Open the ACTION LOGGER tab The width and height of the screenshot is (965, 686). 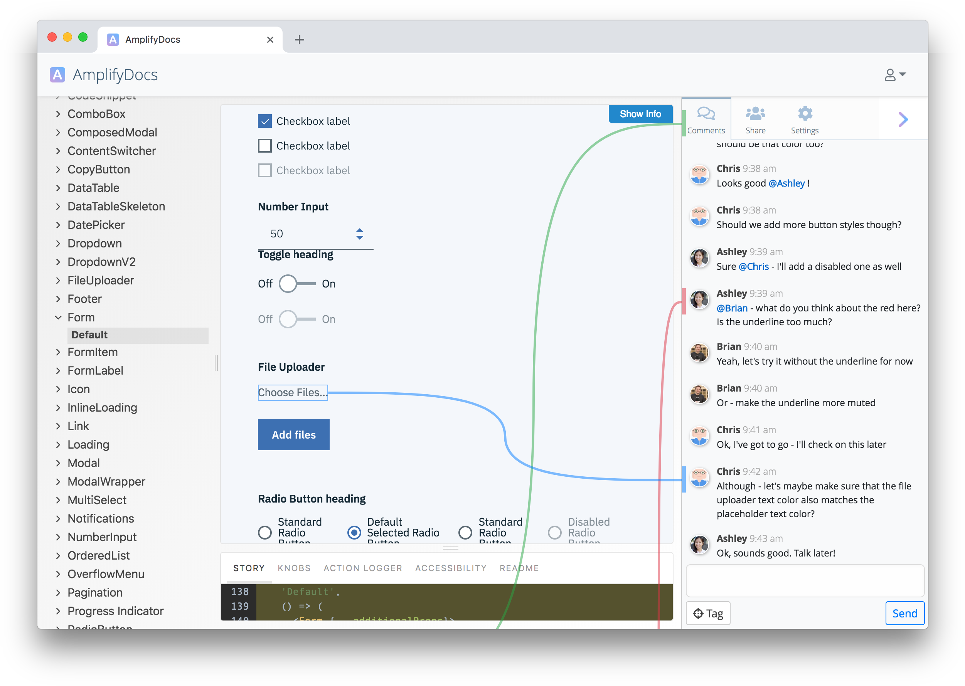pyautogui.click(x=363, y=568)
